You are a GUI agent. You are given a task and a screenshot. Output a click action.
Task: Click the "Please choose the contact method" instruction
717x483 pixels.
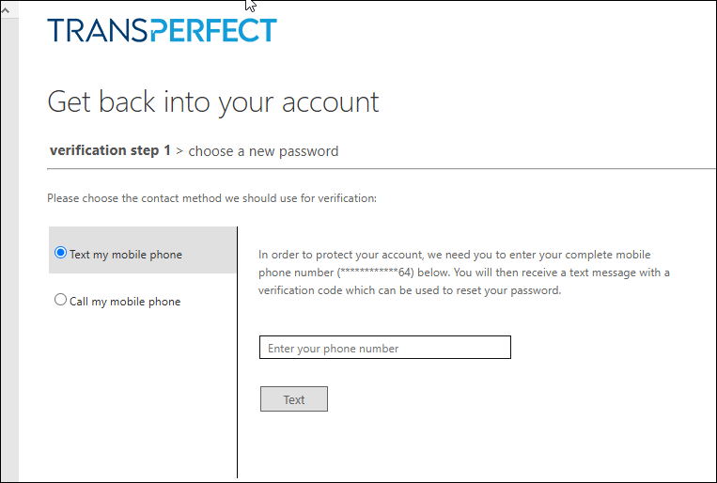click(211, 199)
